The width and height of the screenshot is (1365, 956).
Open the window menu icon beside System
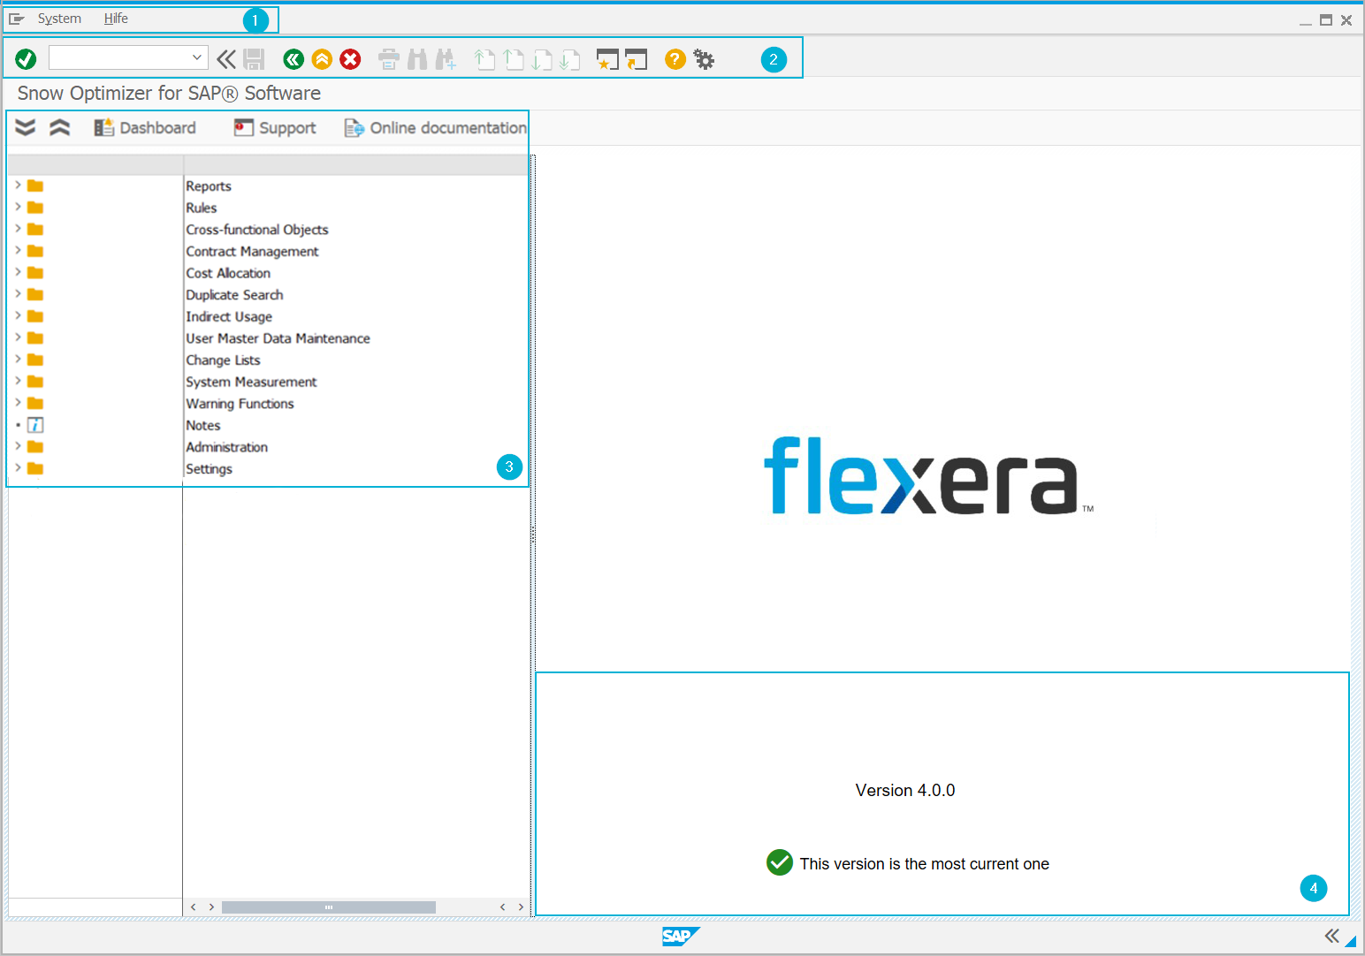pyautogui.click(x=16, y=19)
